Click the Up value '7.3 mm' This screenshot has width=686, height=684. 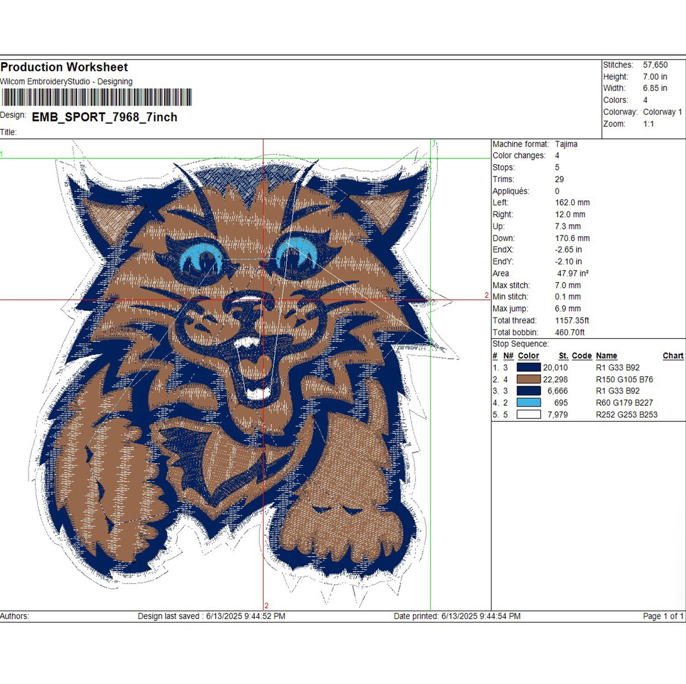[568, 226]
